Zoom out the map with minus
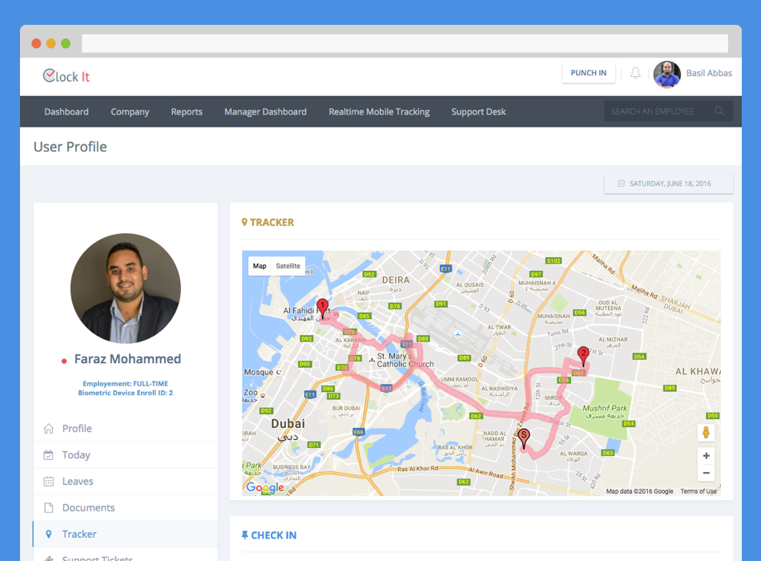 click(x=707, y=473)
